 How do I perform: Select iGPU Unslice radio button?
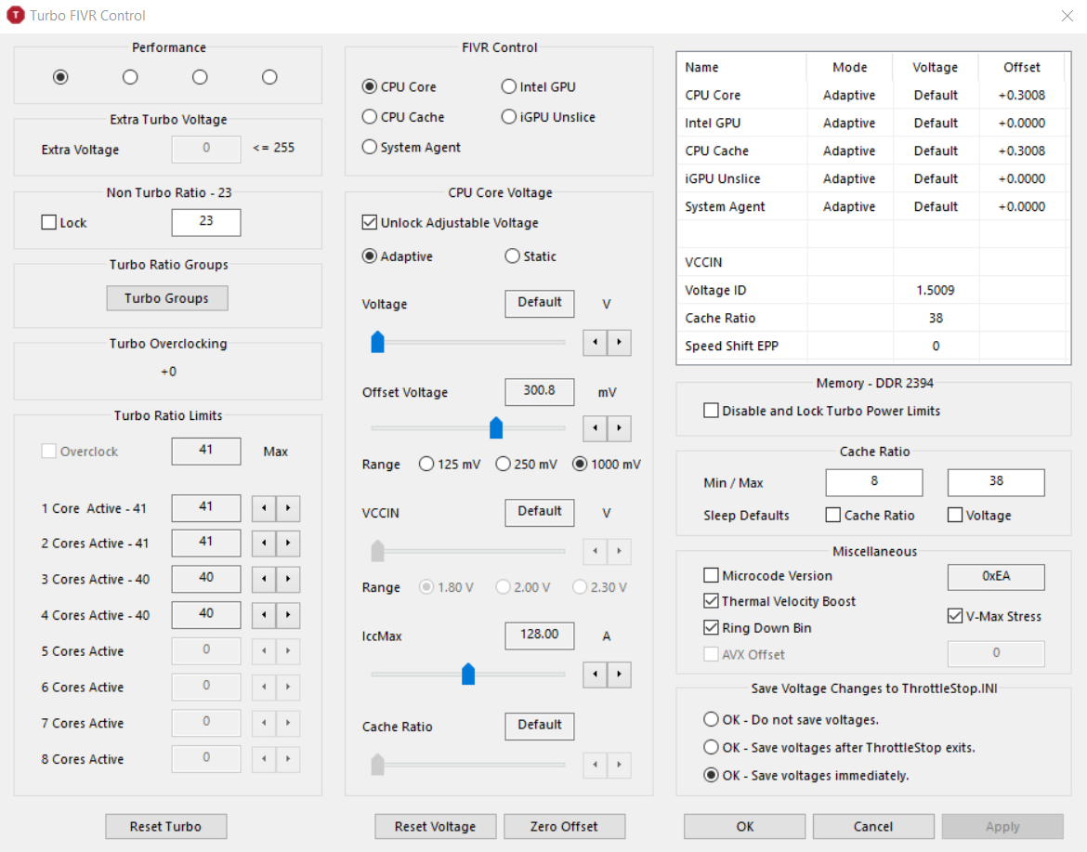548,117
